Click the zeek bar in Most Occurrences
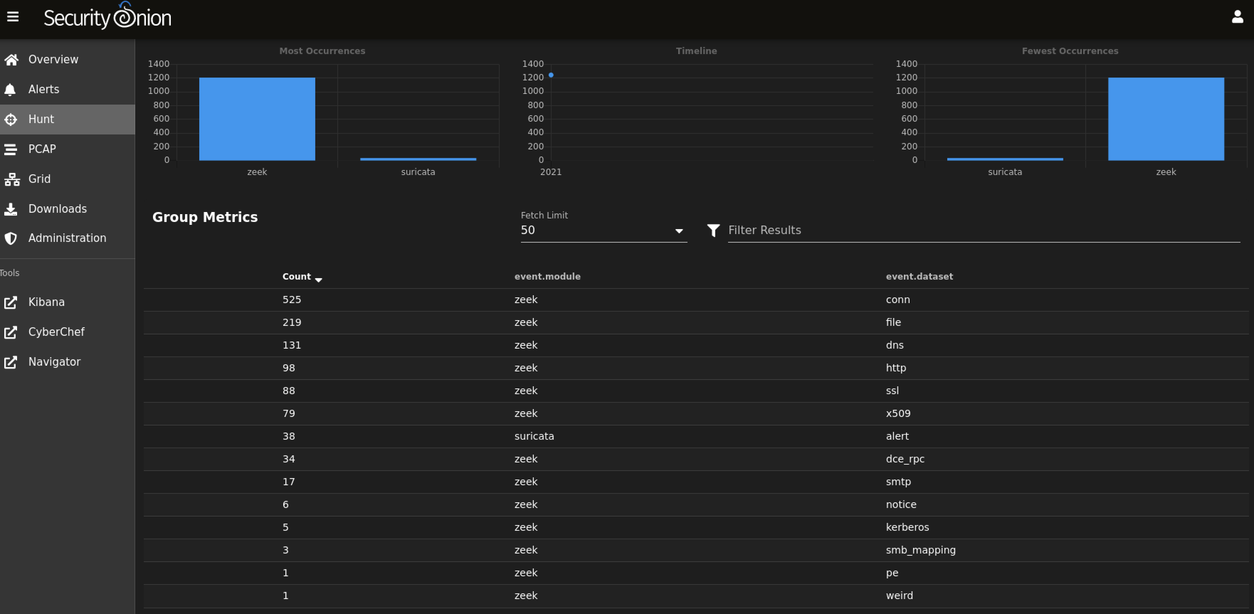1254x614 pixels. tap(257, 119)
